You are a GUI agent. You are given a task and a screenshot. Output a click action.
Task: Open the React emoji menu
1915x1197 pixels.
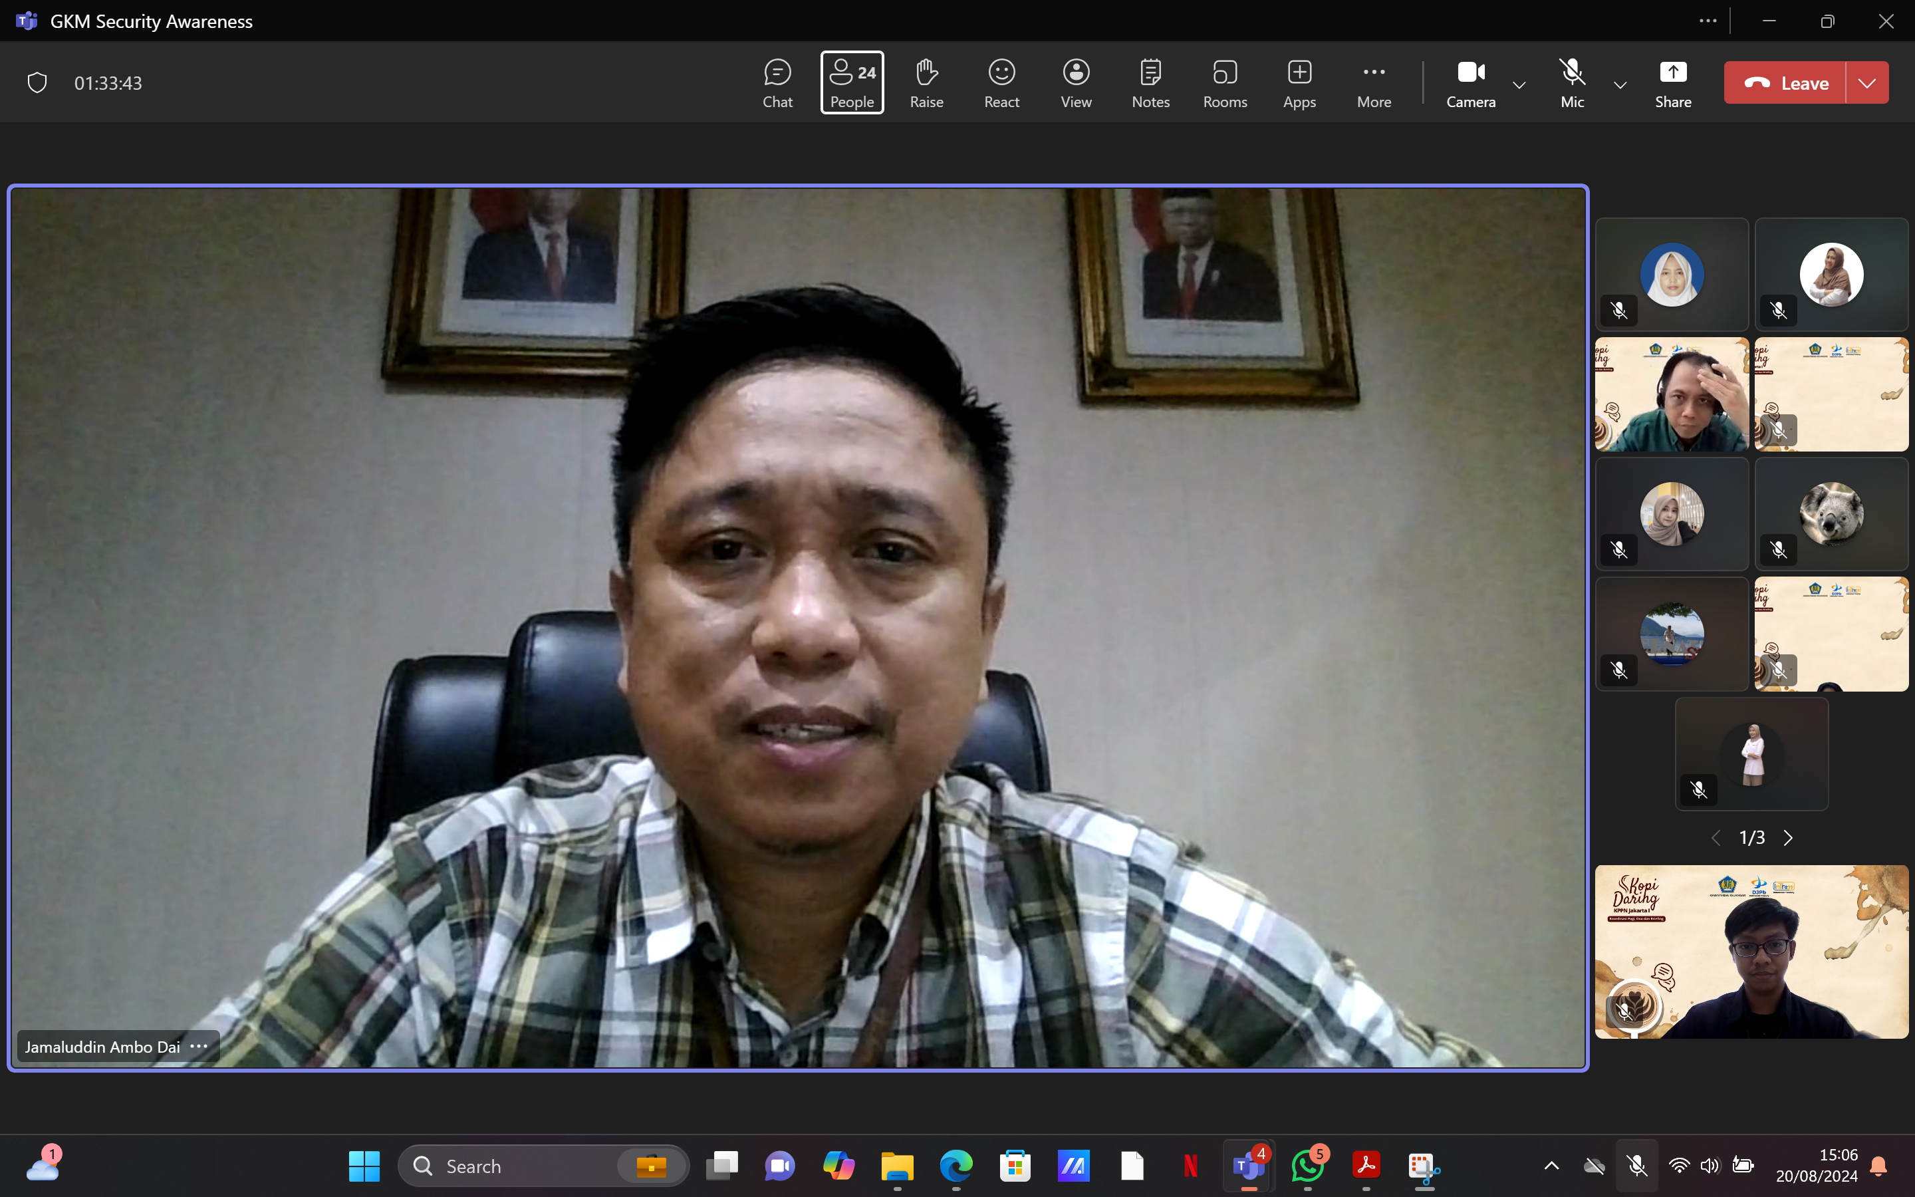pyautogui.click(x=1001, y=82)
